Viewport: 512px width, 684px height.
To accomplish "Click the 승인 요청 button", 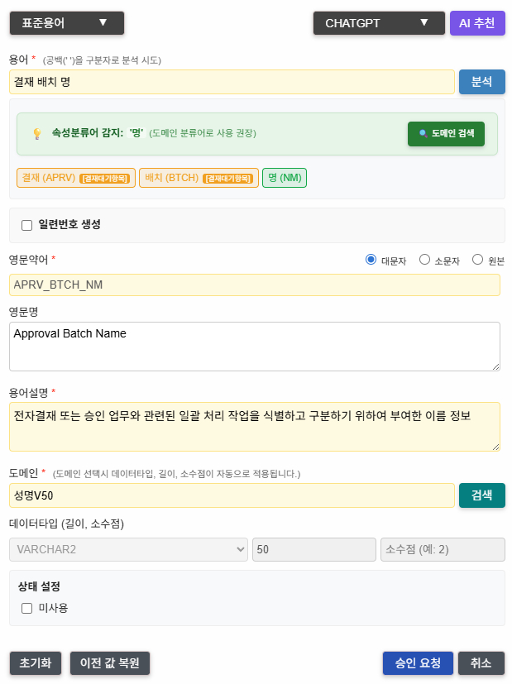I will (418, 663).
